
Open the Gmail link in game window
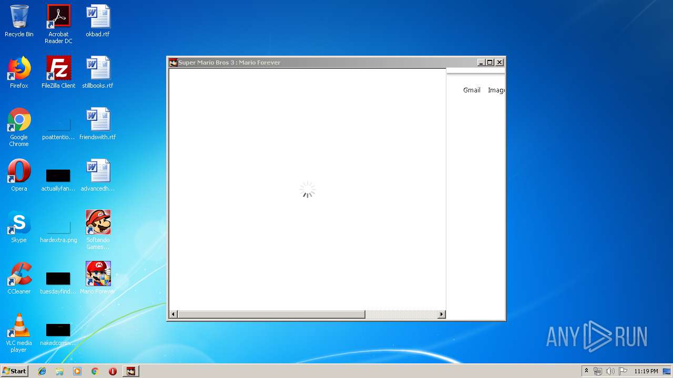[472, 90]
